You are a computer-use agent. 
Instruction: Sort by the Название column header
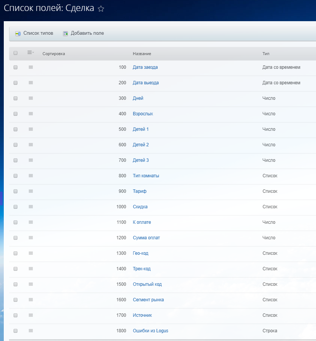tap(142, 54)
